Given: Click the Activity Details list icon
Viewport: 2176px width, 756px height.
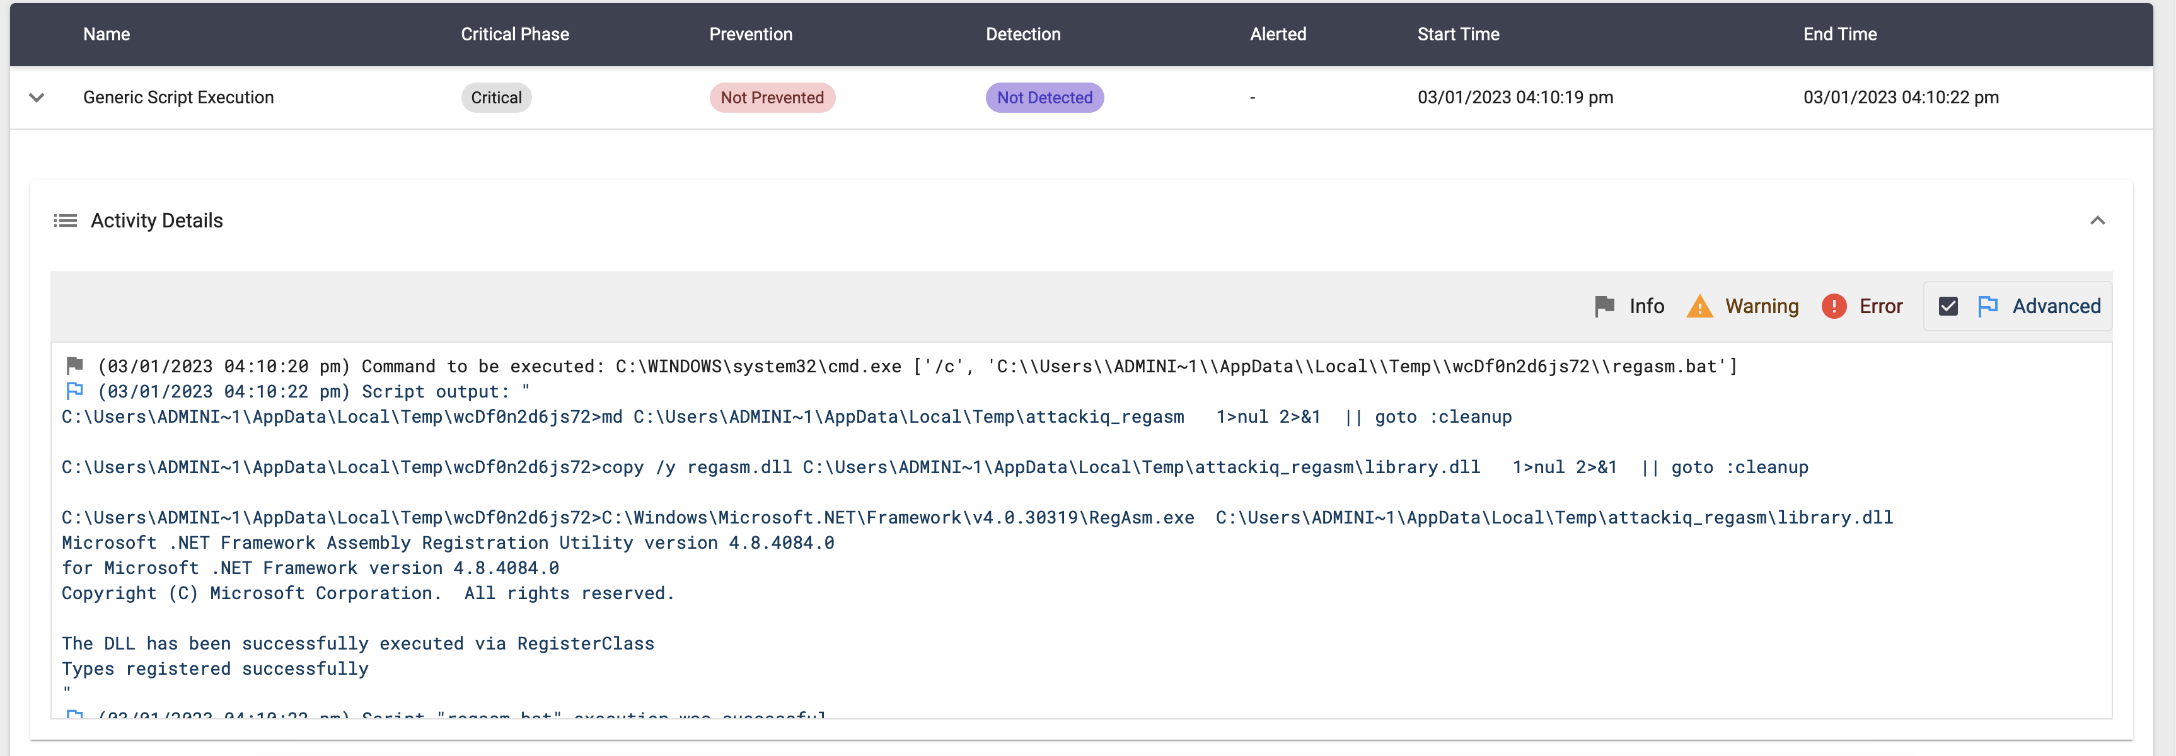Looking at the screenshot, I should coord(65,220).
